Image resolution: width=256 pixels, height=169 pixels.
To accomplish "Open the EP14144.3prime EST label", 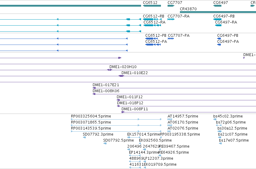I will click(x=144, y=152).
